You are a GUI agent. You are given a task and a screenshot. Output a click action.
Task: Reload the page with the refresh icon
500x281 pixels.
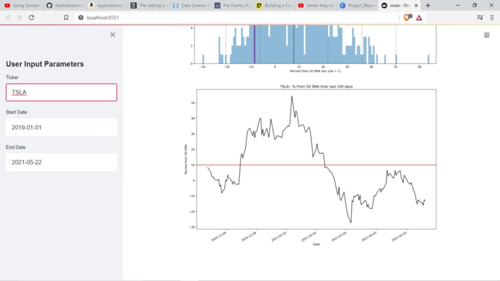tap(31, 17)
